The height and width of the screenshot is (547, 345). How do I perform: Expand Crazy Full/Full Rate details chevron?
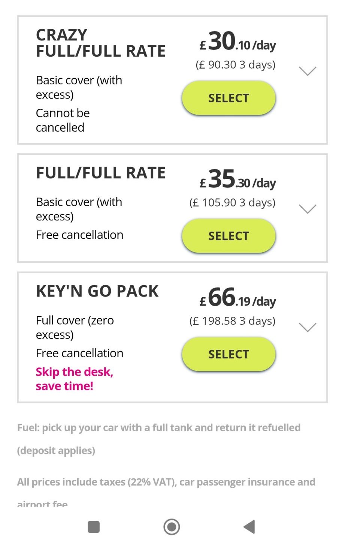pos(308,71)
